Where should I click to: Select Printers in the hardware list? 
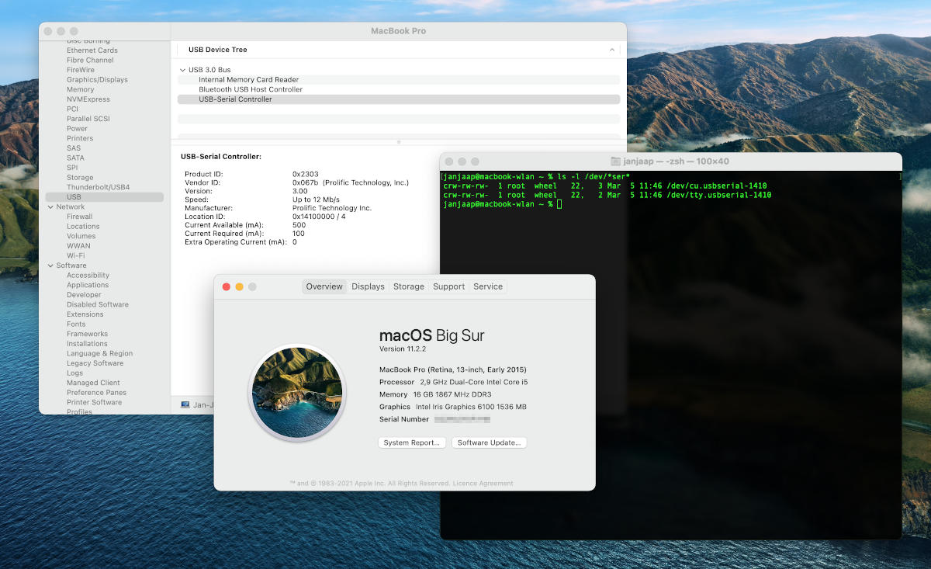80,138
